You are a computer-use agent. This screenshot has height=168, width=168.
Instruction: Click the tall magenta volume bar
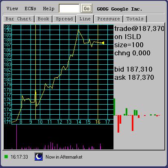point(17,137)
